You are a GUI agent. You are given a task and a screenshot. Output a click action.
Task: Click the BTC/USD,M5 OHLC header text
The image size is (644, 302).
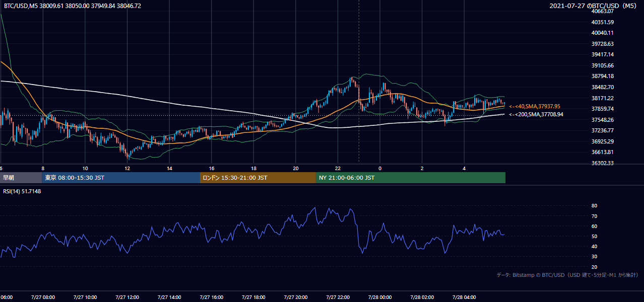click(73, 6)
